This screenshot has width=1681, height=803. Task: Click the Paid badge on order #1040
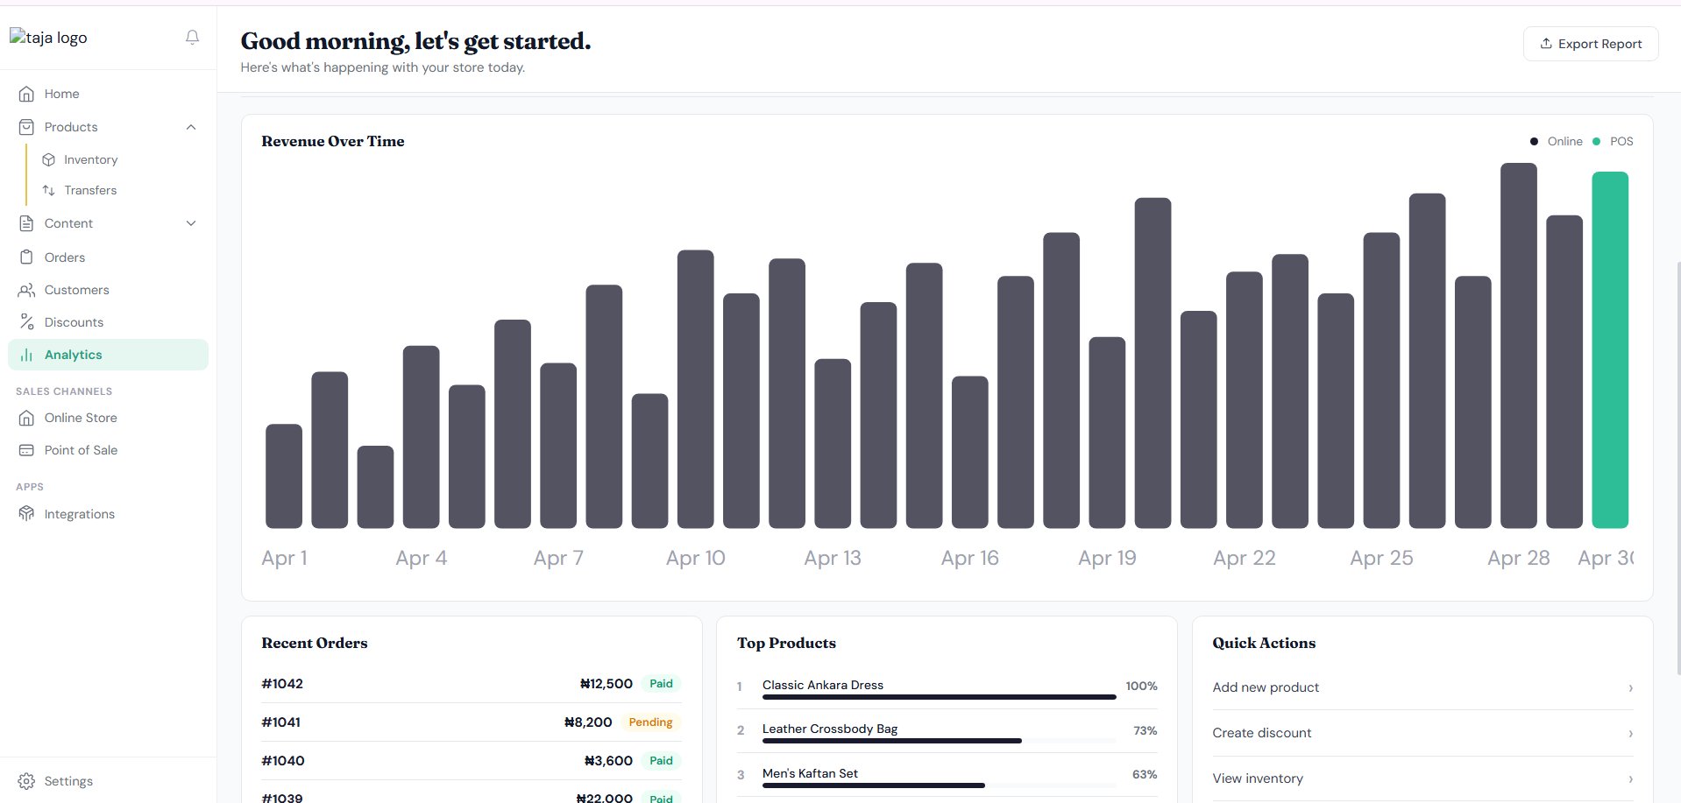pyautogui.click(x=661, y=761)
